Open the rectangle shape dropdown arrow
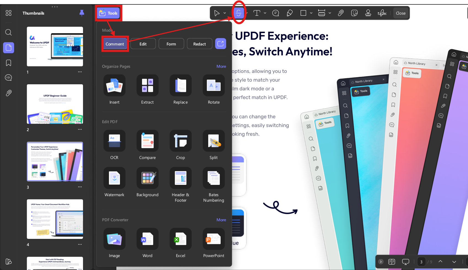Image resolution: width=468 pixels, height=270 pixels. 311,13
